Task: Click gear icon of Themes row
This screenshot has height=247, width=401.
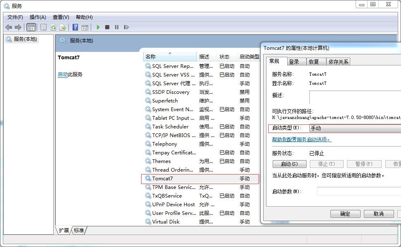Action: tap(148, 161)
